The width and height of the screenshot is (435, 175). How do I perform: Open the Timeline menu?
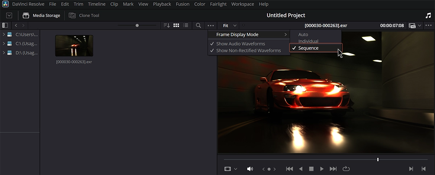(x=97, y=4)
